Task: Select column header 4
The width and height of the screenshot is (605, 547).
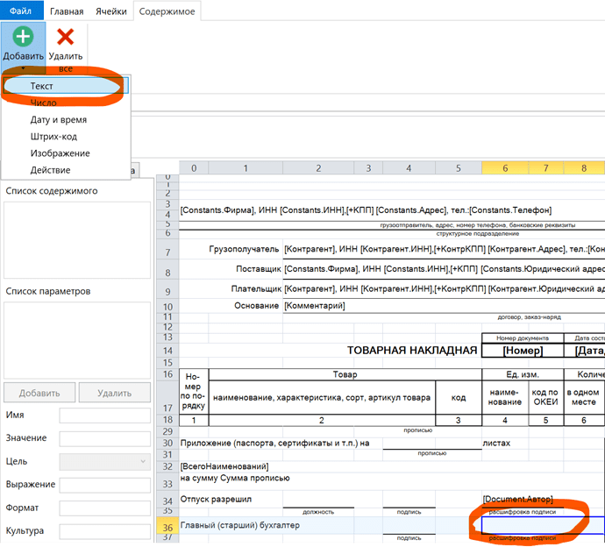Action: [x=409, y=167]
